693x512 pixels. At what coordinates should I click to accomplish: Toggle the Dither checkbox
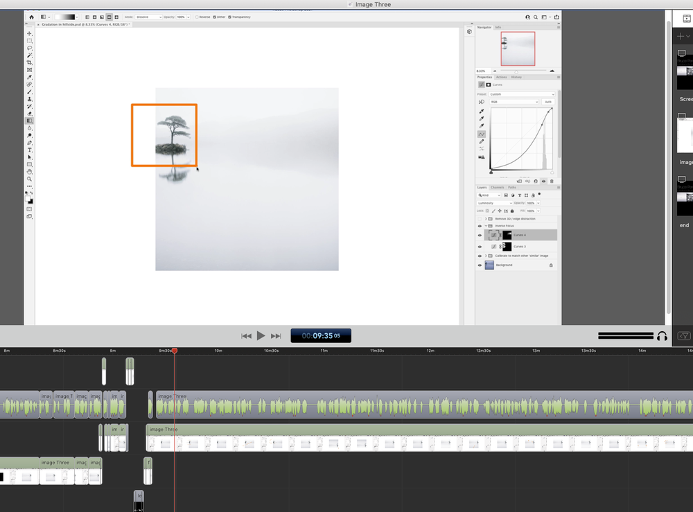click(214, 17)
